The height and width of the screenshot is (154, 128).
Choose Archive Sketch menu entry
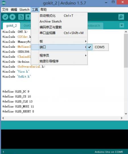[x=59, y=21]
